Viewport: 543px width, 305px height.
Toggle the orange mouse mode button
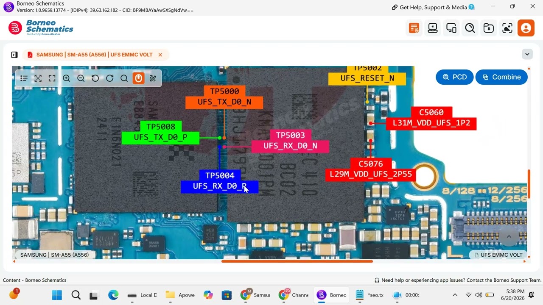(x=138, y=78)
